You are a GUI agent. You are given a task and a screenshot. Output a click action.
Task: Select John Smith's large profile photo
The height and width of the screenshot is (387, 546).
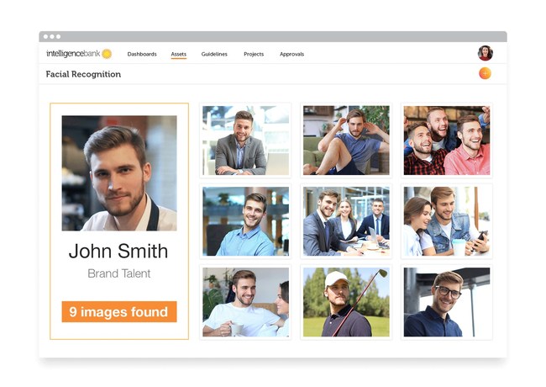point(119,173)
